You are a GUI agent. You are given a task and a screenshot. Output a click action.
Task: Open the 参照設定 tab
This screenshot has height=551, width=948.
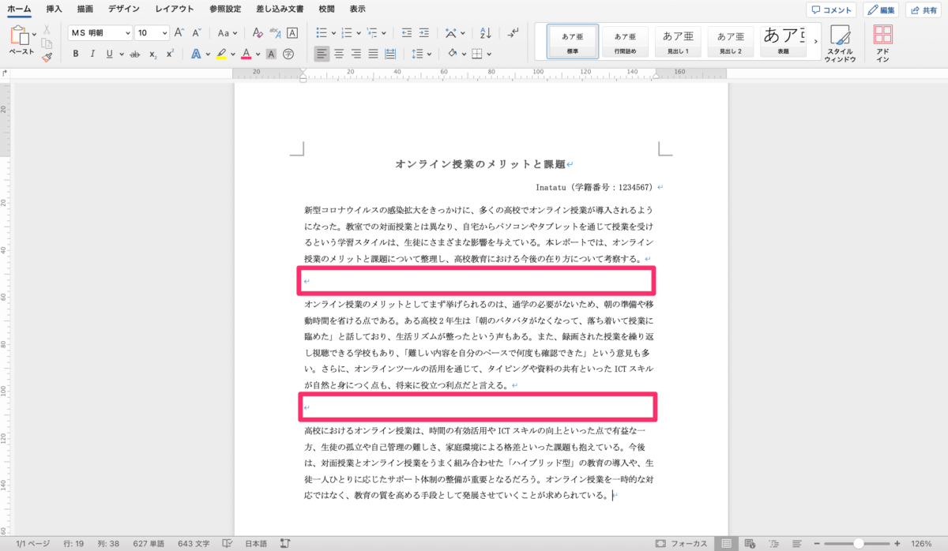(x=226, y=9)
